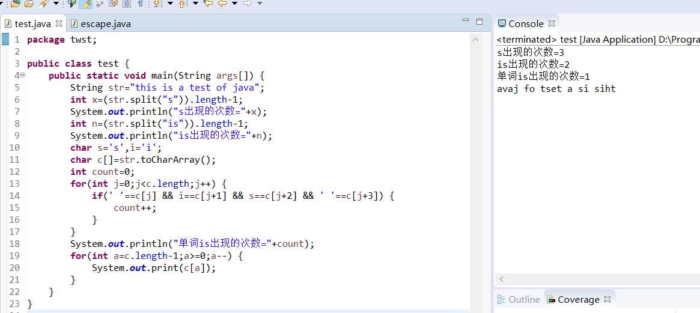
Task: Open the Search icon's dropdown arrow
Action: click(x=56, y=4)
